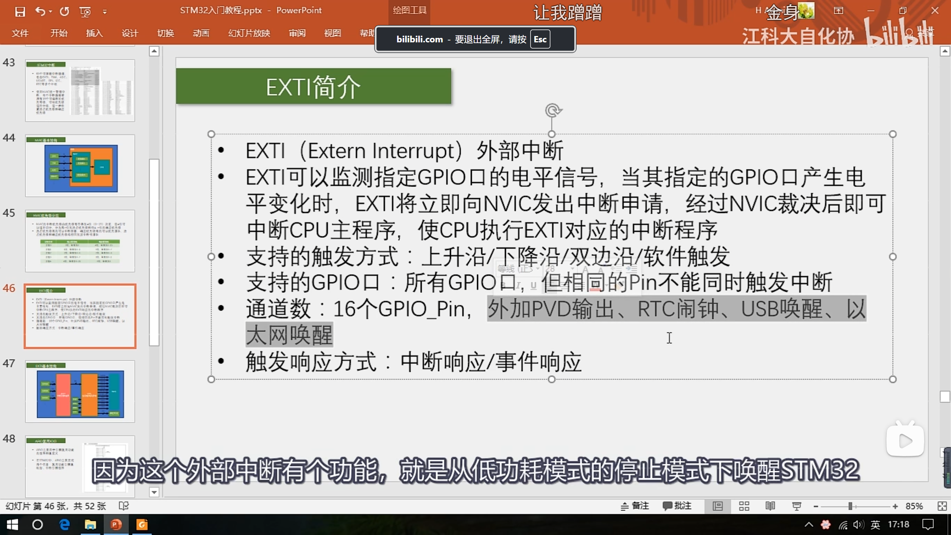
Task: Click the Save icon in quick access toolbar
Action: [20, 12]
